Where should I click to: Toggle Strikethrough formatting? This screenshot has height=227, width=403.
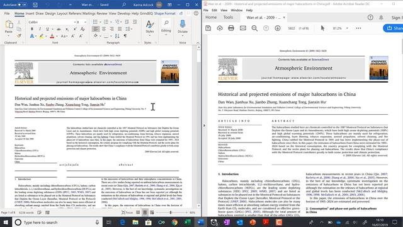(x=59, y=29)
